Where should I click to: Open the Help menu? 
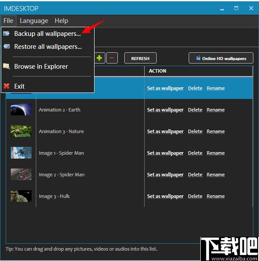[61, 21]
